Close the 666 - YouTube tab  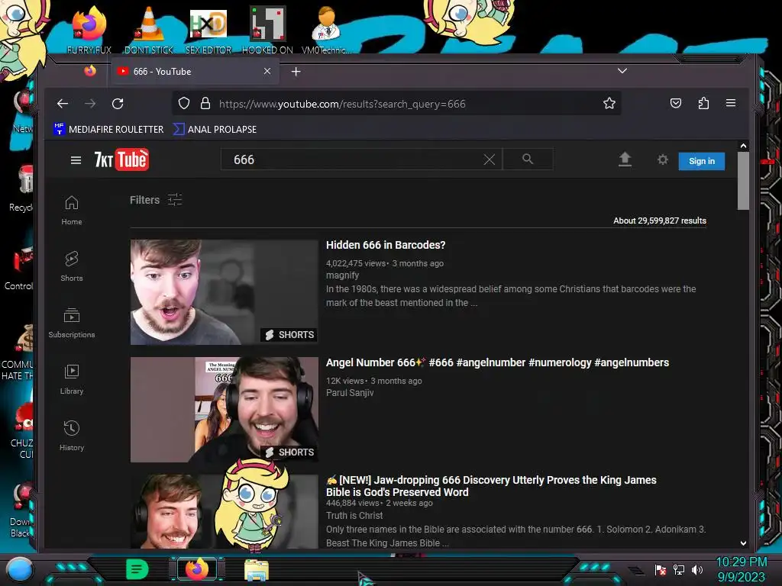pyautogui.click(x=267, y=71)
